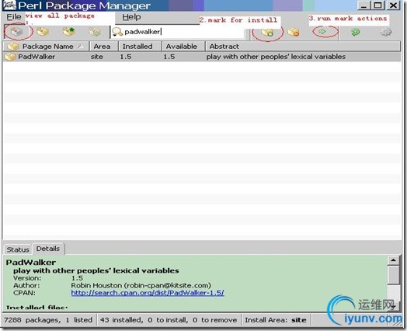The image size is (407, 331).
Task: Show packages marked for install or removal
Action: click(95, 32)
